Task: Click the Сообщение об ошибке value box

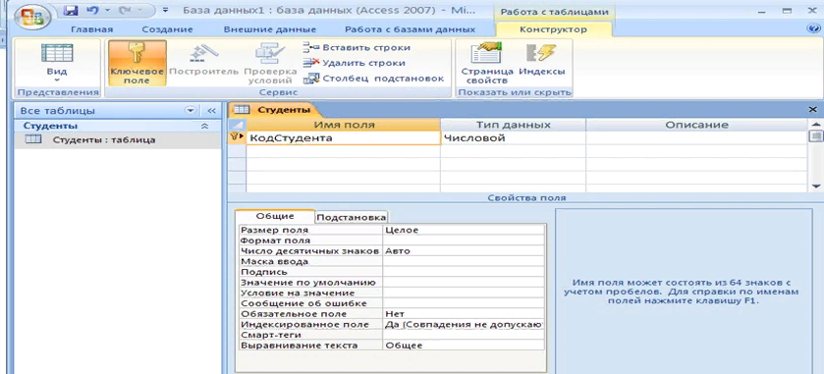Action: click(464, 303)
